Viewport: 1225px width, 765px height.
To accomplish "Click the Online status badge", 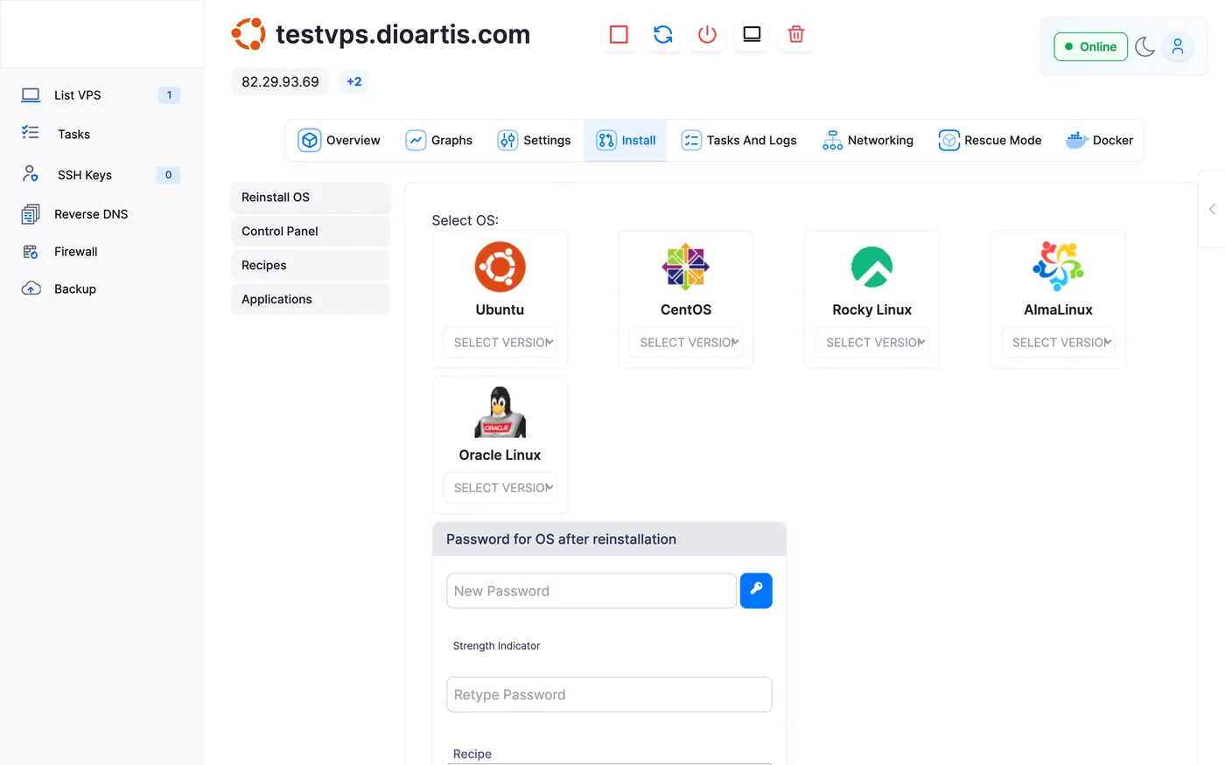I will point(1090,46).
